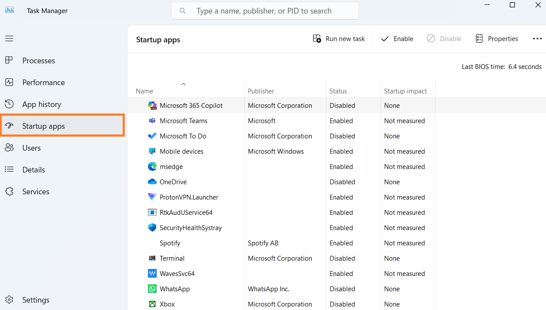Sort list by Startup impact column
Screen dimensions: 546x310
[405, 91]
